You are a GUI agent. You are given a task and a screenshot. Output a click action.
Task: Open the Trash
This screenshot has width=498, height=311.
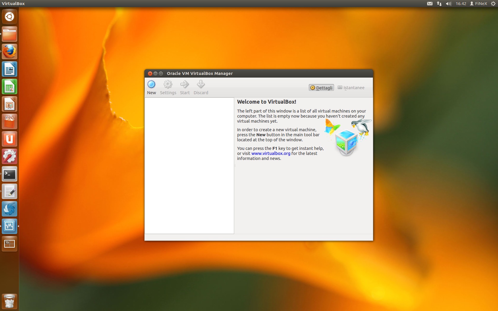pyautogui.click(x=9, y=301)
